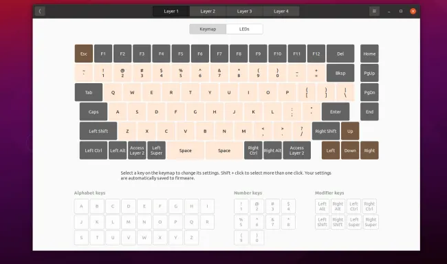
Task: Select the Enter key on keymap
Action: (x=336, y=112)
